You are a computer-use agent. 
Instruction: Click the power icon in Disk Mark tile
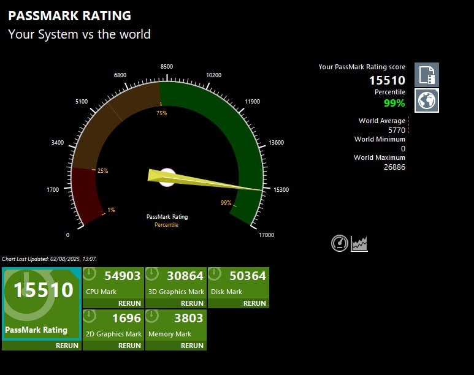tap(215, 275)
